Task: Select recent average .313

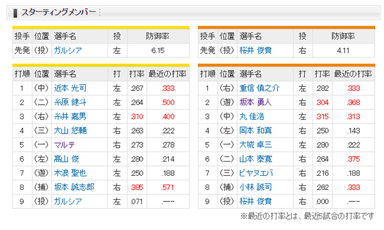Action: pyautogui.click(x=354, y=116)
